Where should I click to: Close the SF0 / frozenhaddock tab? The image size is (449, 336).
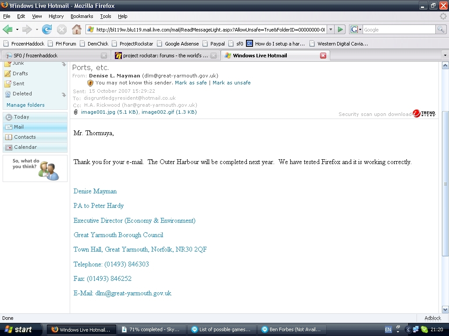(x=104, y=56)
